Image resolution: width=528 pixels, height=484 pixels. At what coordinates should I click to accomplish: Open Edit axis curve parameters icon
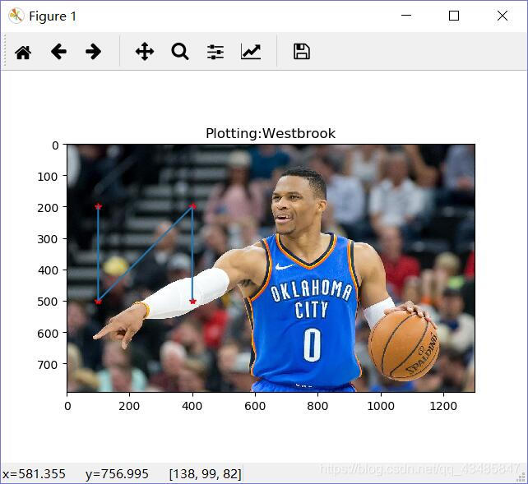click(x=251, y=52)
